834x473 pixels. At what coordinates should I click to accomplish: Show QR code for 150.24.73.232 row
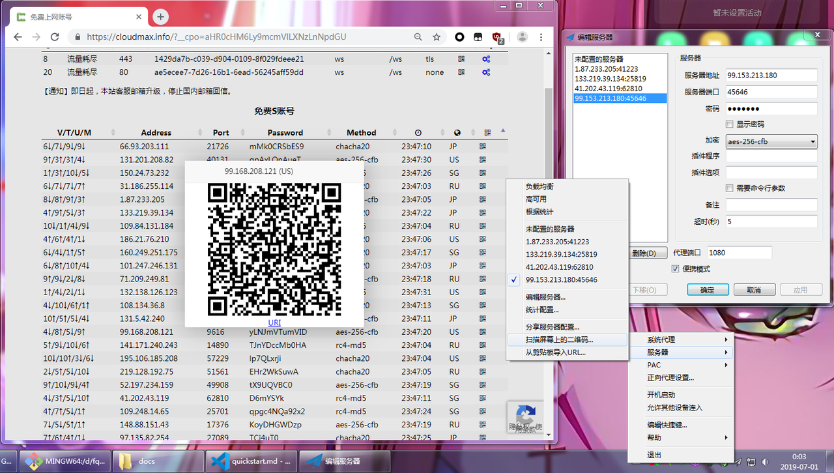click(483, 173)
